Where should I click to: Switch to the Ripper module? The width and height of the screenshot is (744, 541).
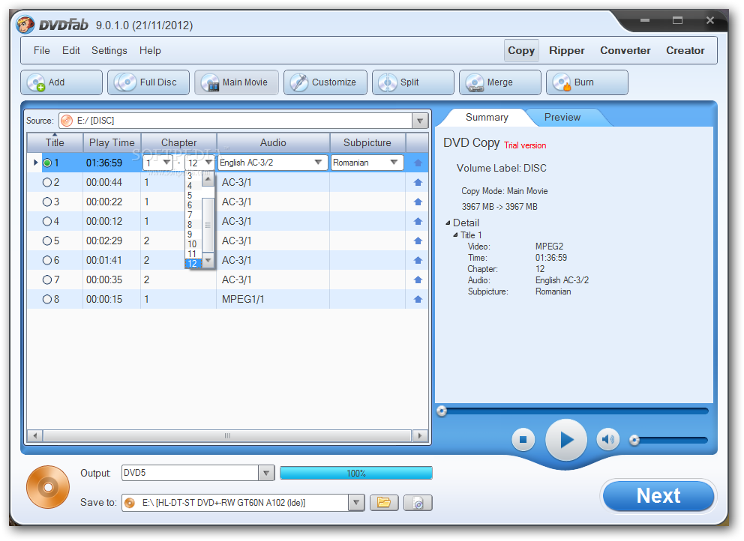pos(566,50)
